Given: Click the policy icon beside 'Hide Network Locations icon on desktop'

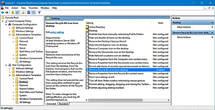Looking at the screenshot, I should (x=87, y=56).
